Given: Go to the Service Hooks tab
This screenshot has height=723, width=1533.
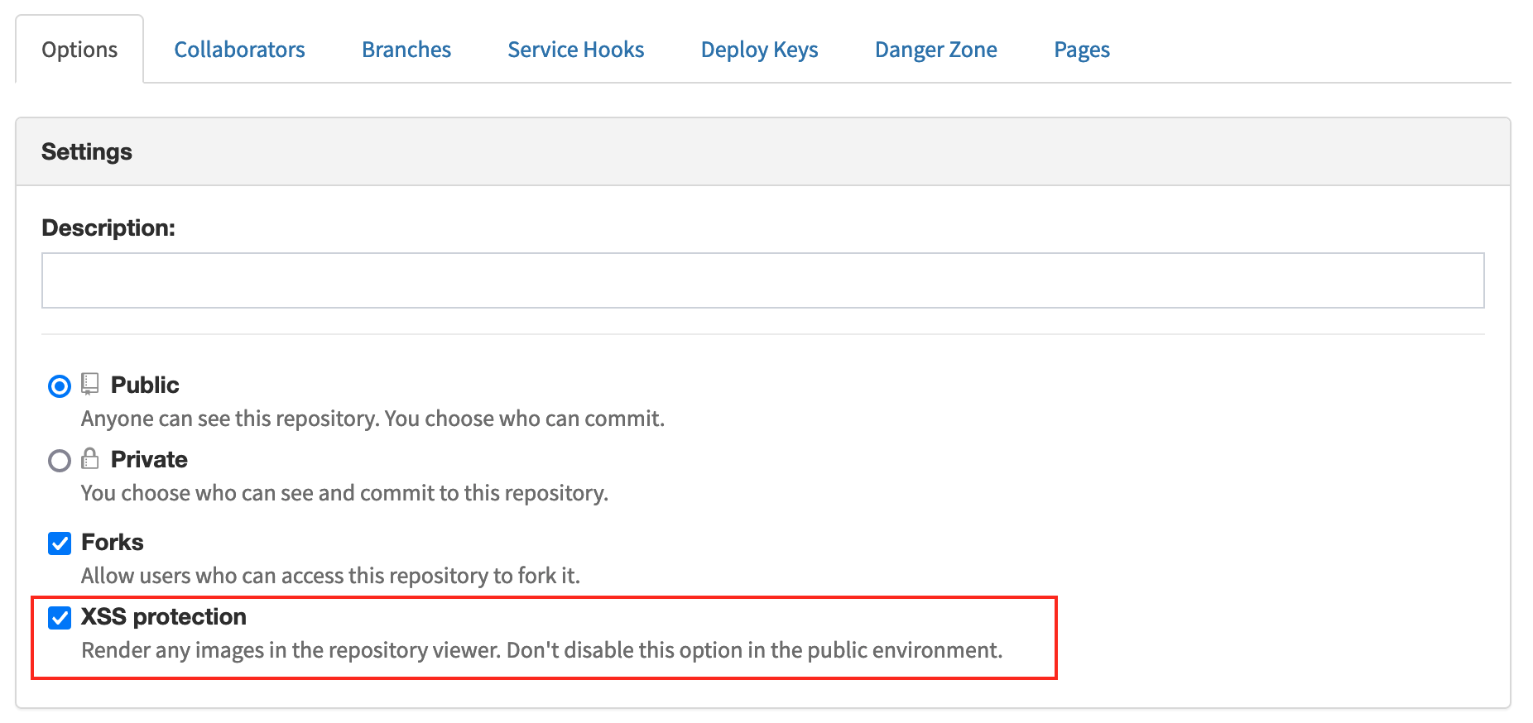Looking at the screenshot, I should (576, 50).
